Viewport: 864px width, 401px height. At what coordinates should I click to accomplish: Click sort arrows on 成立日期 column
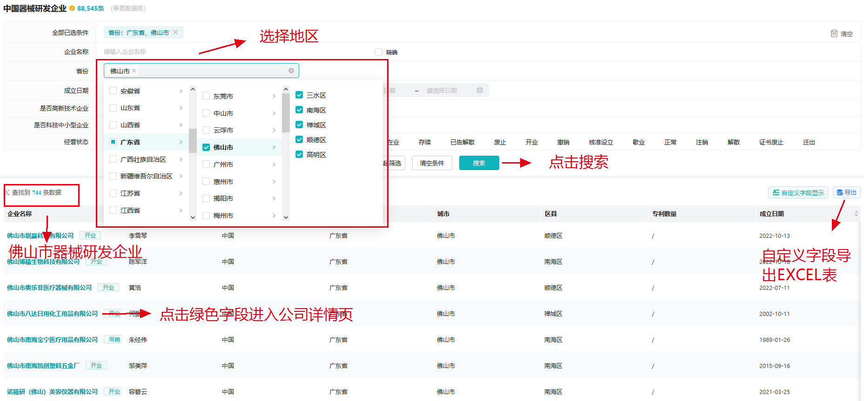pyautogui.click(x=856, y=214)
